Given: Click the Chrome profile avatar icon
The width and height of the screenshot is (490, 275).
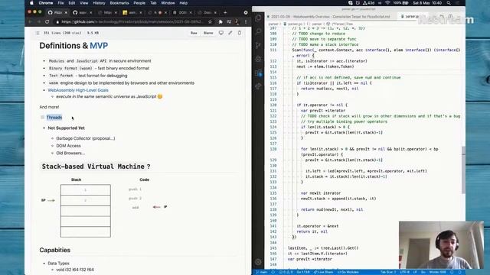Looking at the screenshot, I should point(237,22).
